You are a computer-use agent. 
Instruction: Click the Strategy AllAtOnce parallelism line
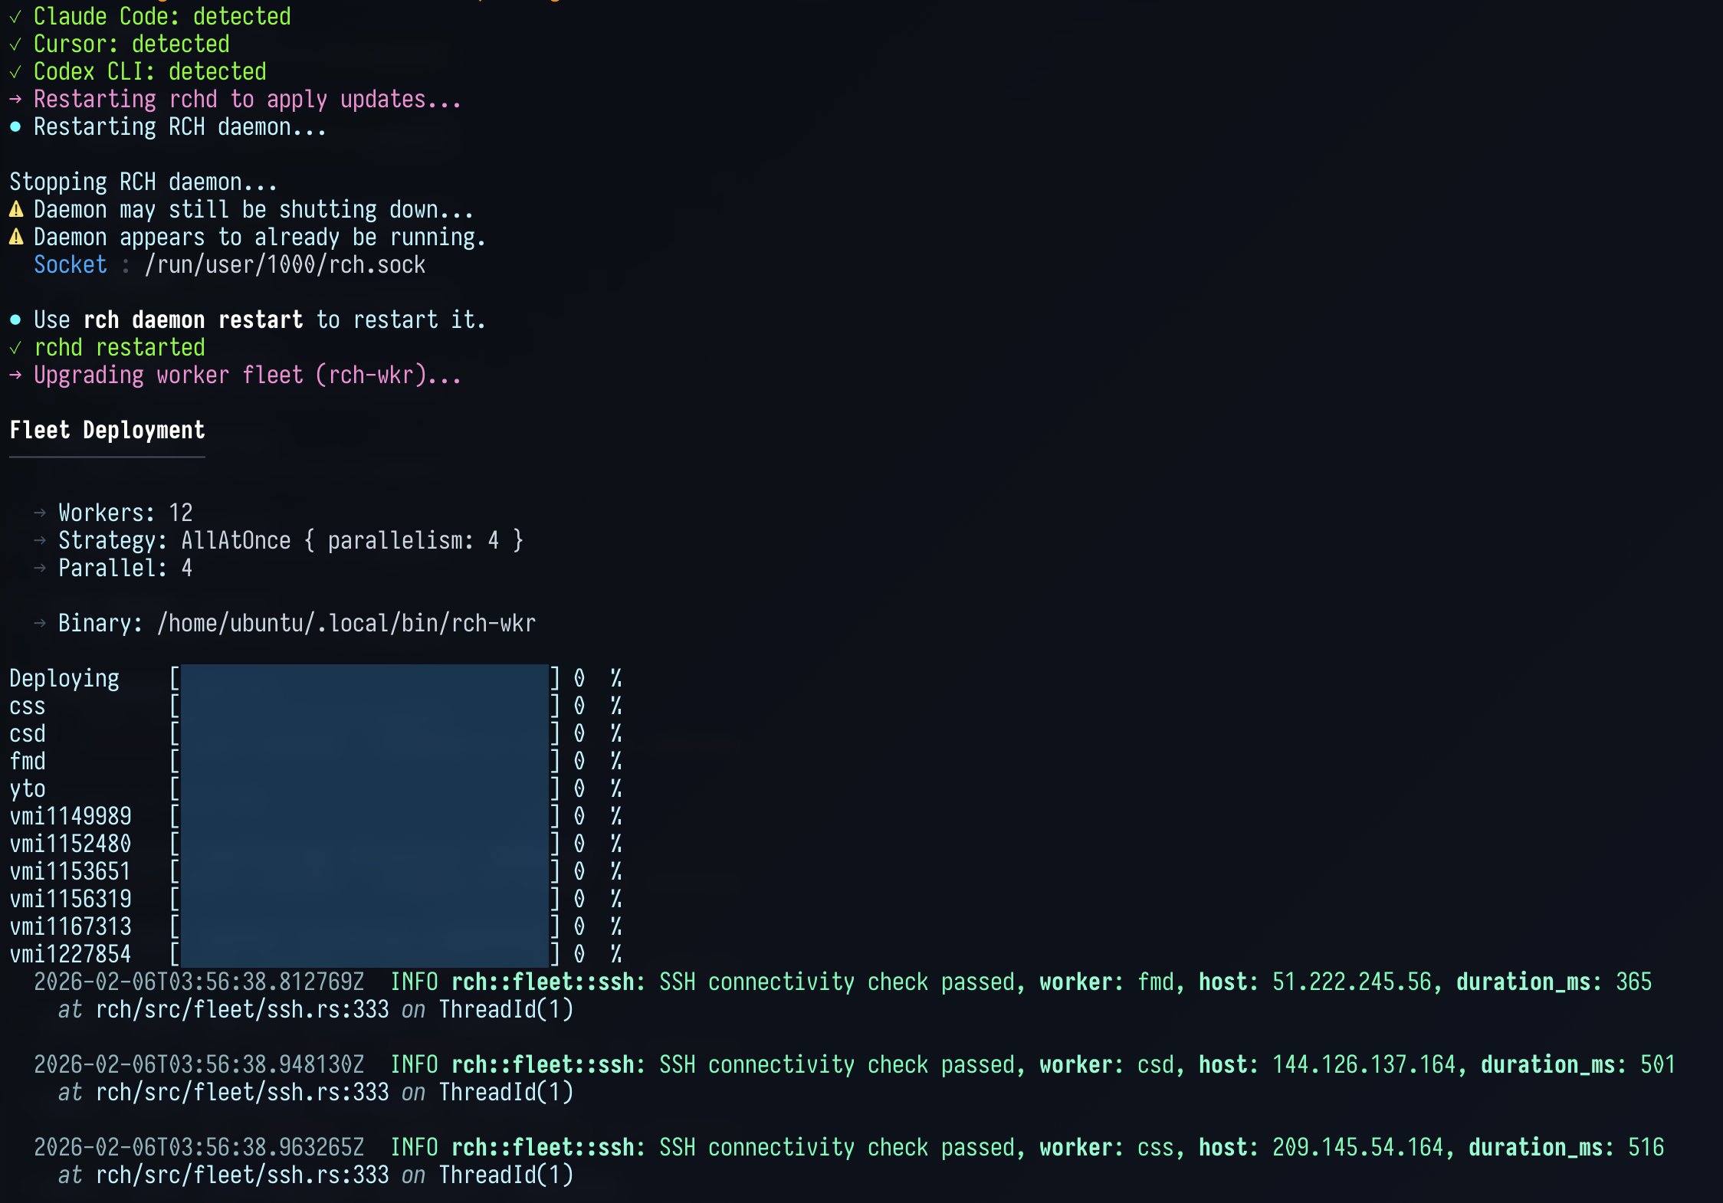tap(291, 541)
